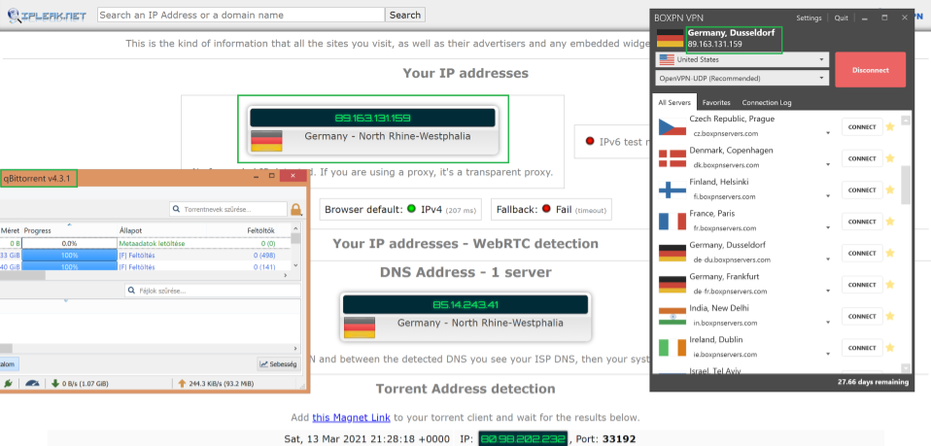Click the German flag under IP 89.163.131.159

point(266,141)
